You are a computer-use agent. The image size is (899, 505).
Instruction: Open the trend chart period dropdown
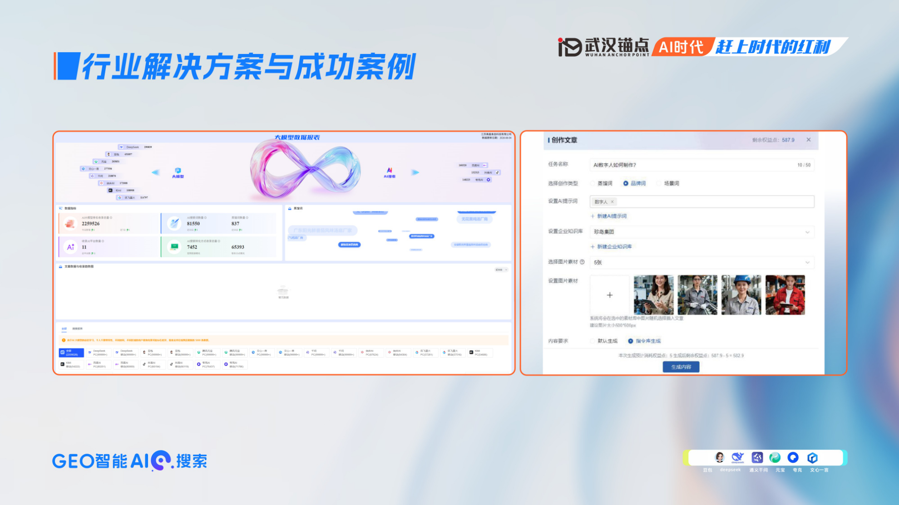(501, 270)
